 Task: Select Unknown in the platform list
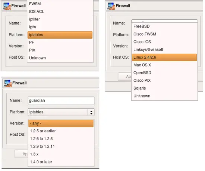point(60,58)
